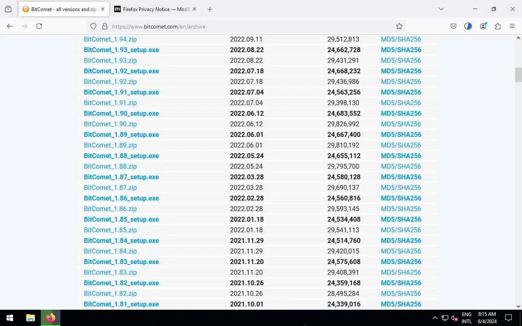The width and height of the screenshot is (522, 326).
Task: Download BitComet_1.86_setup.exe
Action: coord(121,198)
